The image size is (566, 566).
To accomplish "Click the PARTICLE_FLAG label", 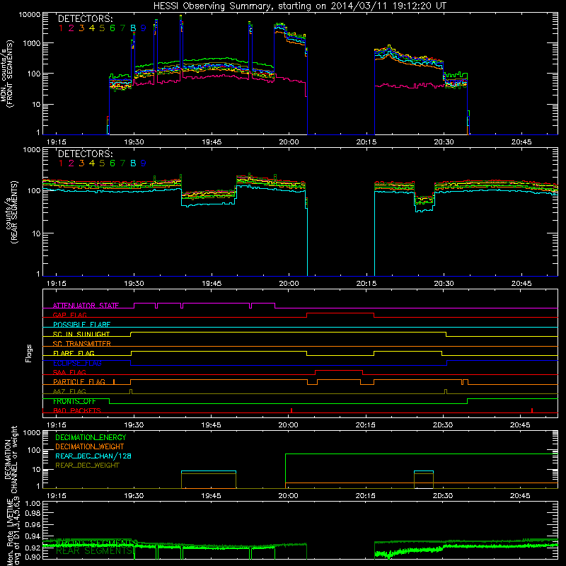I will tap(79, 382).
